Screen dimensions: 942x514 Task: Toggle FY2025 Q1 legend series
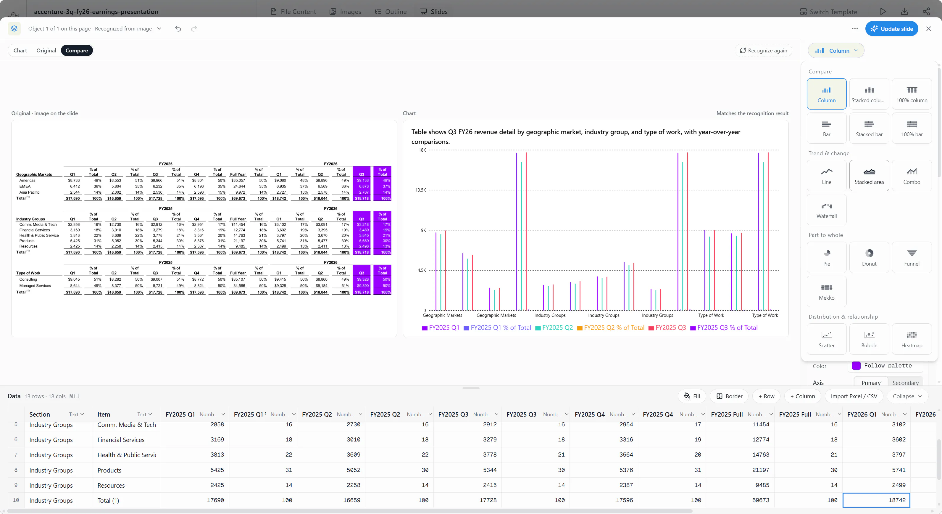coord(440,327)
